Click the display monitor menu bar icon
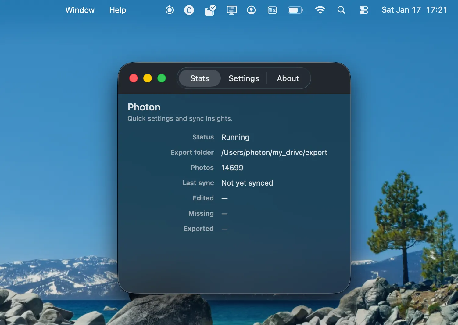The height and width of the screenshot is (325, 458). point(232,10)
